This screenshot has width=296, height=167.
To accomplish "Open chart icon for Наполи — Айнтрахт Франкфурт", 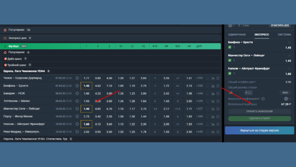I will [x=213, y=124].
